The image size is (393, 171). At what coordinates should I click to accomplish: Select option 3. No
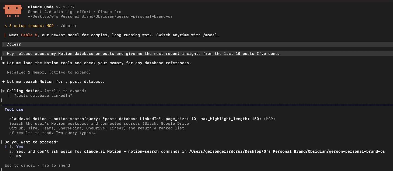coord(15,156)
